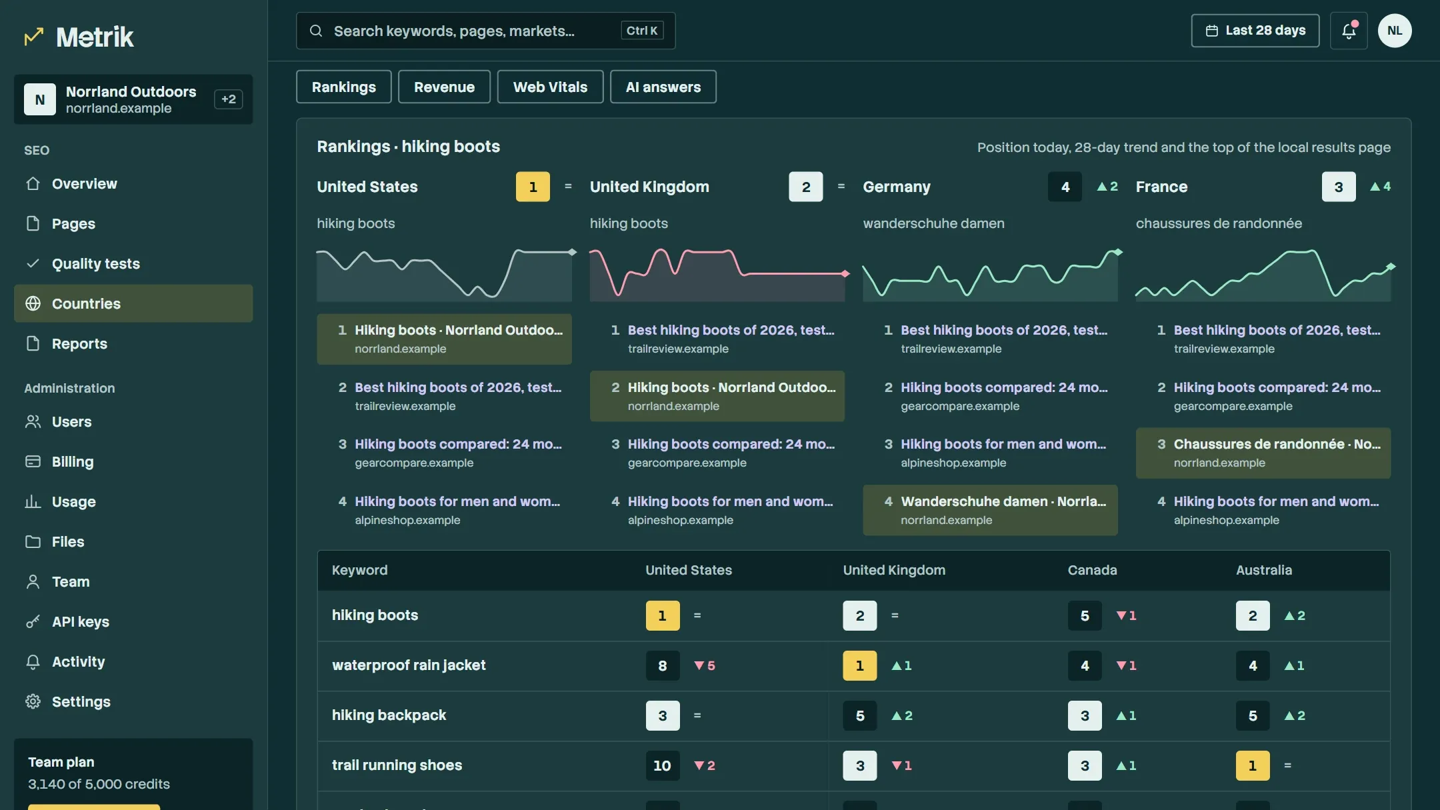The width and height of the screenshot is (1440, 810).
Task: Switch to the Rankings tab
Action: pyautogui.click(x=344, y=87)
